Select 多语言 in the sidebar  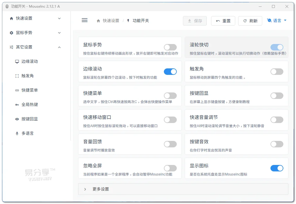click(x=28, y=134)
